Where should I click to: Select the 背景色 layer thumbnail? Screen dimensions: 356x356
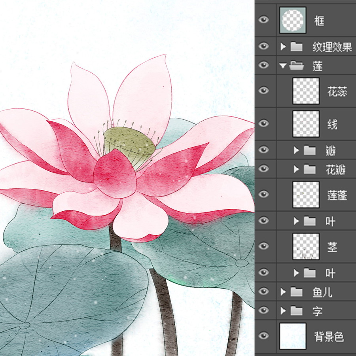(293, 336)
